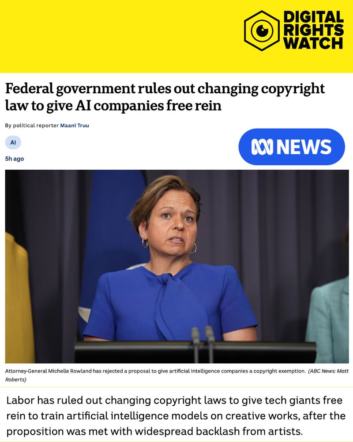Click the Digital Rights Watch logo text
Screen dimensions: 353x442
click(x=313, y=30)
